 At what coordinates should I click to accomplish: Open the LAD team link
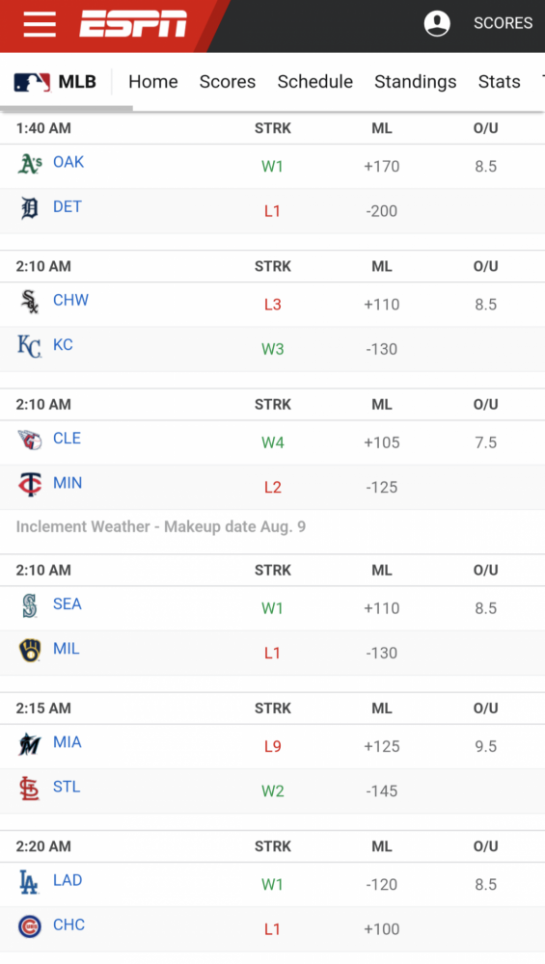(68, 880)
